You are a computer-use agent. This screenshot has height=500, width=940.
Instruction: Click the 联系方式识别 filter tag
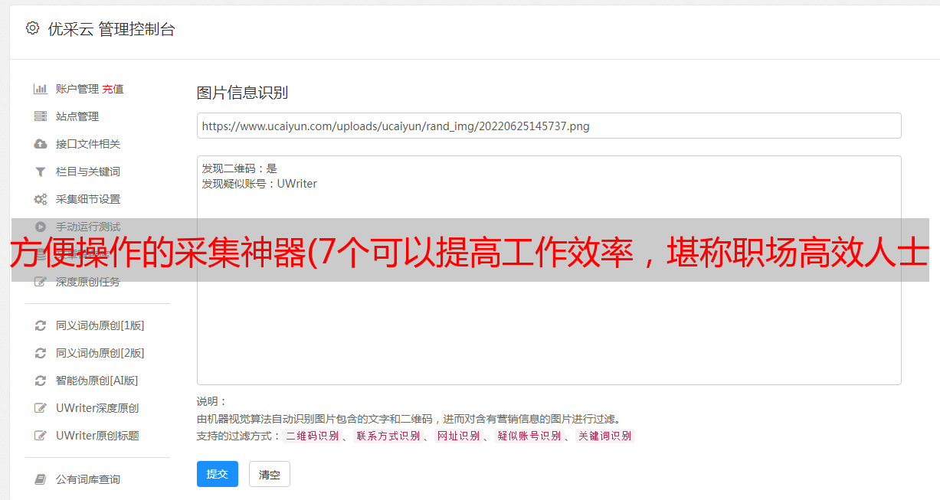388,436
